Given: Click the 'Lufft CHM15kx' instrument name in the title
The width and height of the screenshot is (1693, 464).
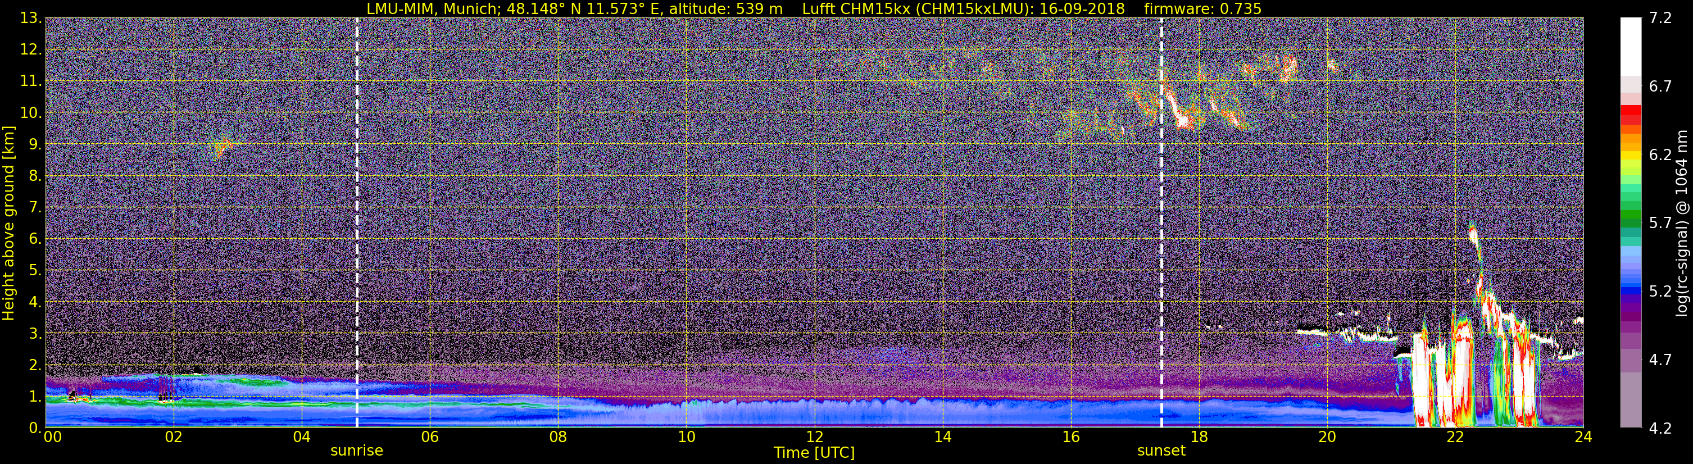Looking at the screenshot, I should coord(856,8).
